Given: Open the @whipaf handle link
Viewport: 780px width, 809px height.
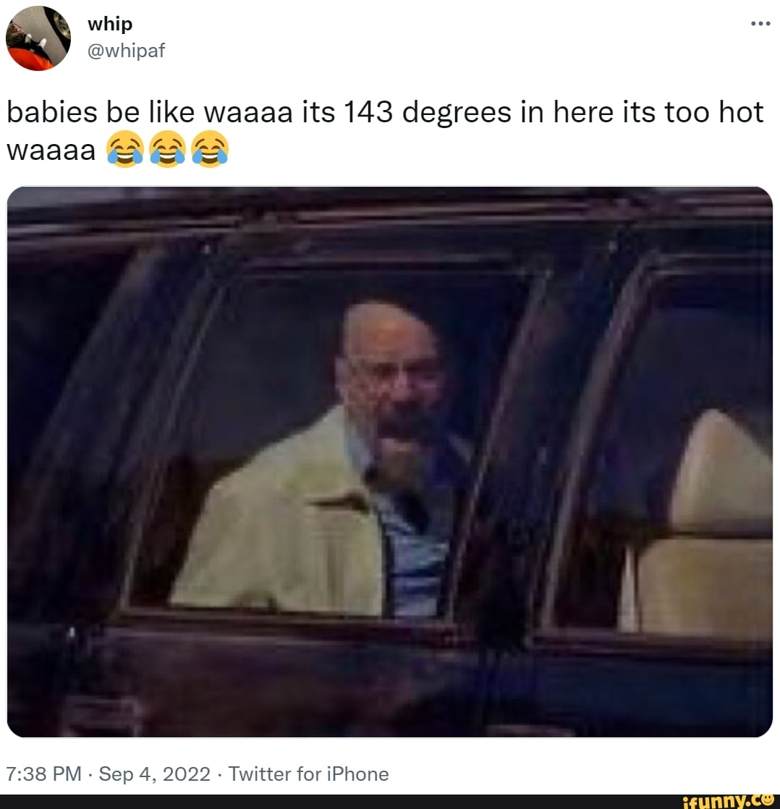Looking at the screenshot, I should (x=126, y=51).
